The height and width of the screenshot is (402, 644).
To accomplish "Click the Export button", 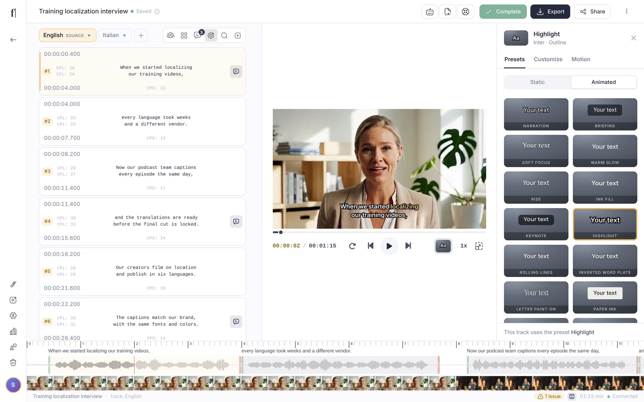I will point(550,12).
